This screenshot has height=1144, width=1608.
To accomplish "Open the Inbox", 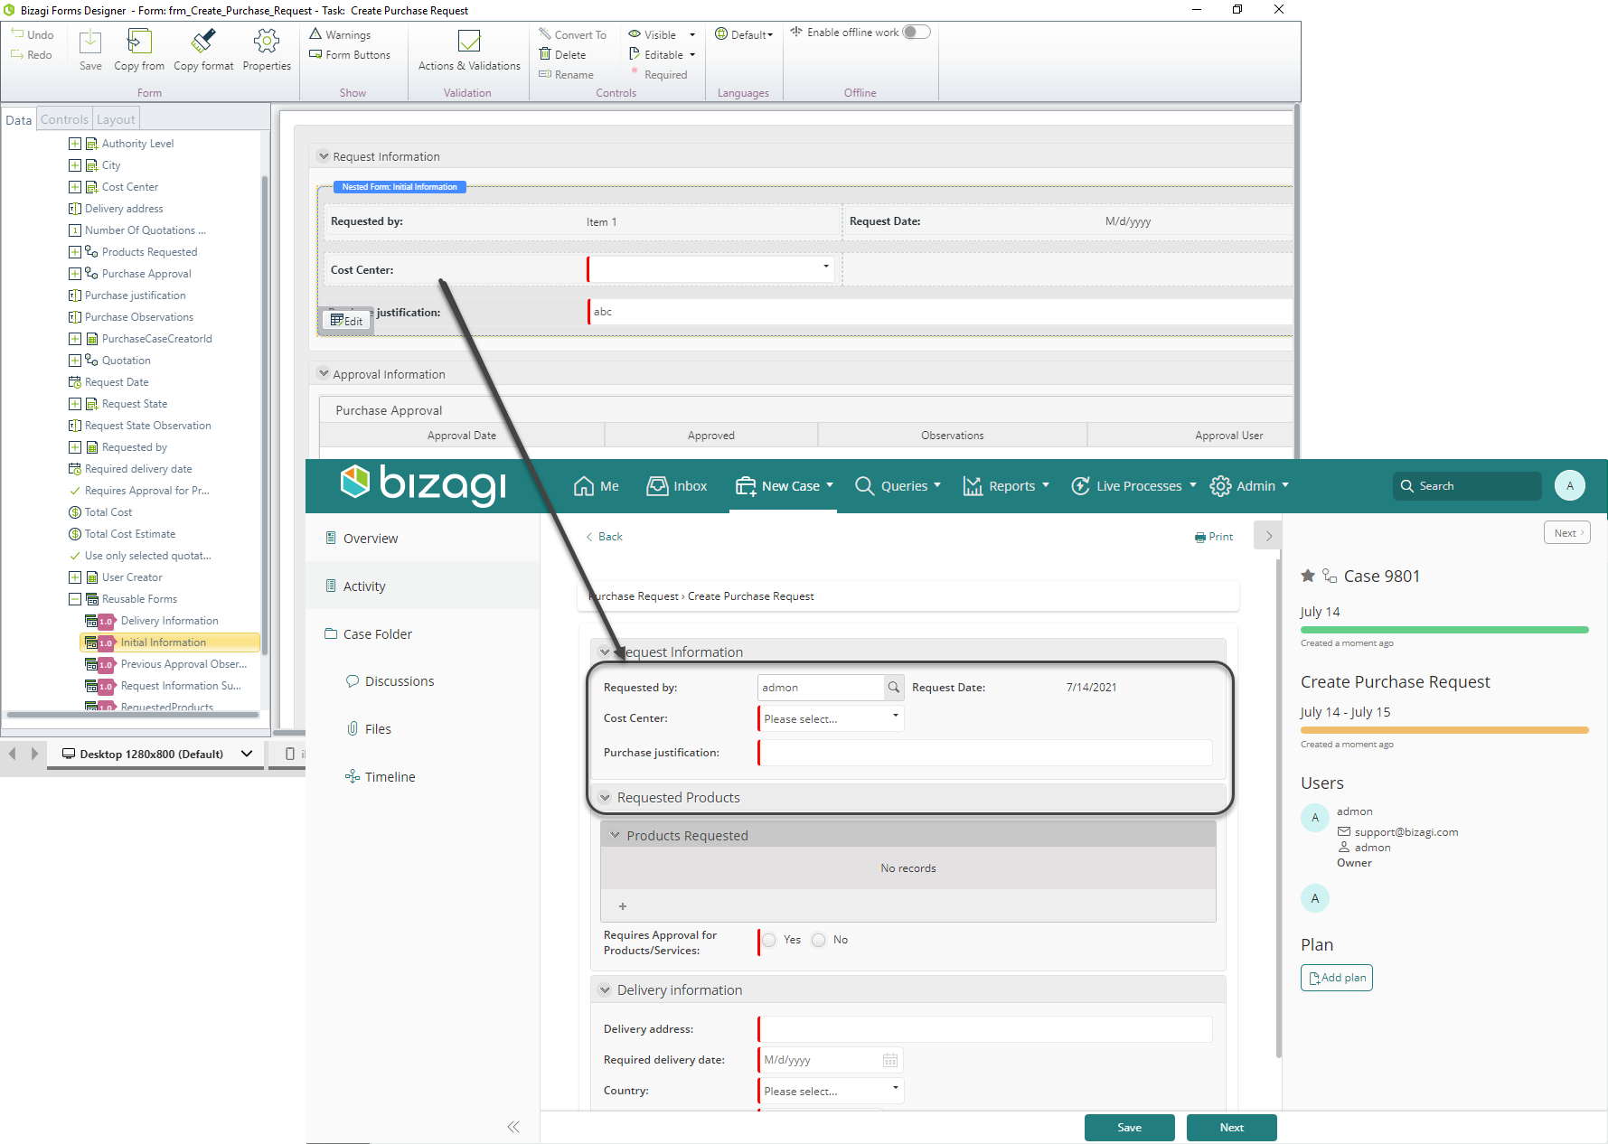I will point(677,486).
